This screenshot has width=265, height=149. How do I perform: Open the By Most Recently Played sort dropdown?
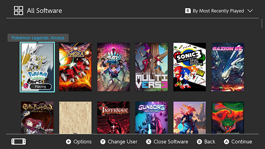point(219,11)
